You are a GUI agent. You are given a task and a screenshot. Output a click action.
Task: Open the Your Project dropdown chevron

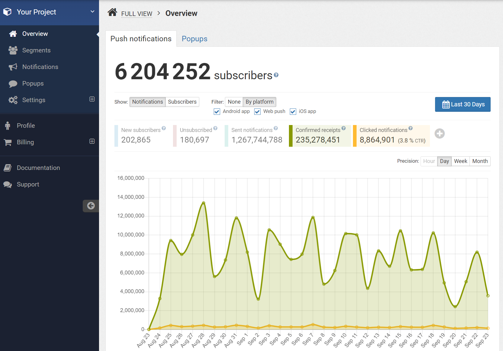click(92, 11)
